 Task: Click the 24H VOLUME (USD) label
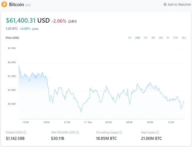click(x=63, y=132)
